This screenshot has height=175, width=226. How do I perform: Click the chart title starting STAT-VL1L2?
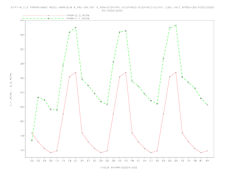pyautogui.click(x=113, y=7)
